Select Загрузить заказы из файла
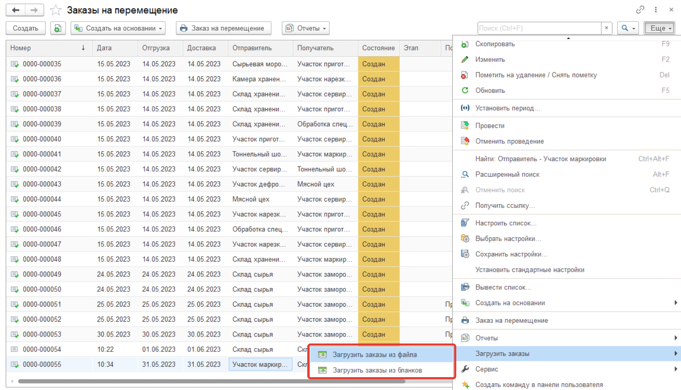681x390 pixels. coord(374,355)
